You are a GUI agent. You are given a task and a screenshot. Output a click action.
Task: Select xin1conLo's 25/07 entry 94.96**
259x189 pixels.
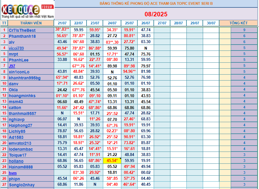(129, 72)
